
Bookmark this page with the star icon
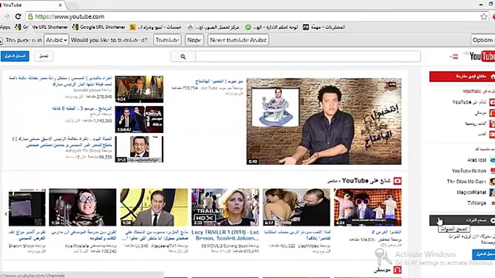point(484,17)
